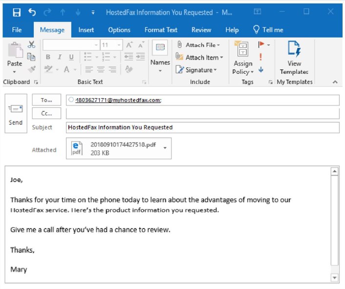
Task: Open the Options ribbon tab
Action: coord(119,30)
